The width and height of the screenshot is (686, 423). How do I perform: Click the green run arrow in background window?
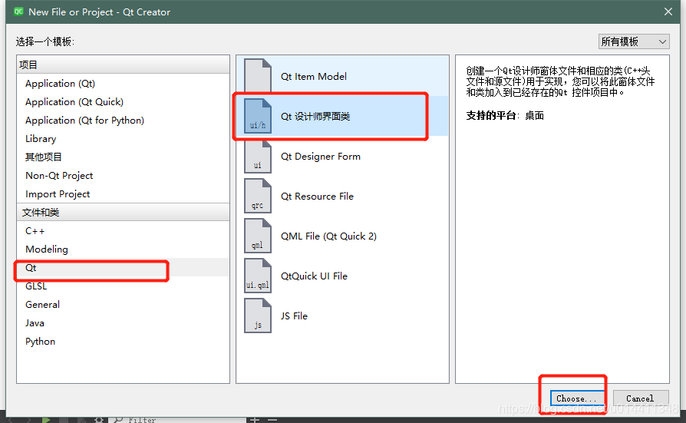coord(46,420)
